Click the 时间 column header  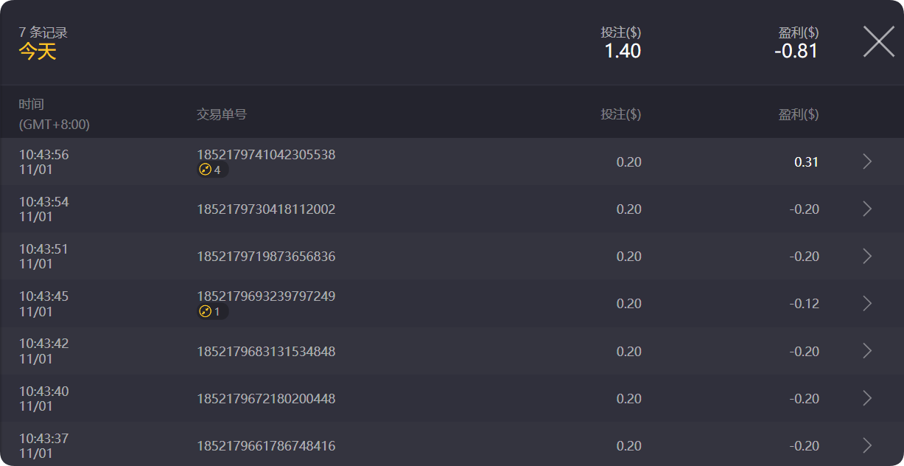tap(32, 105)
